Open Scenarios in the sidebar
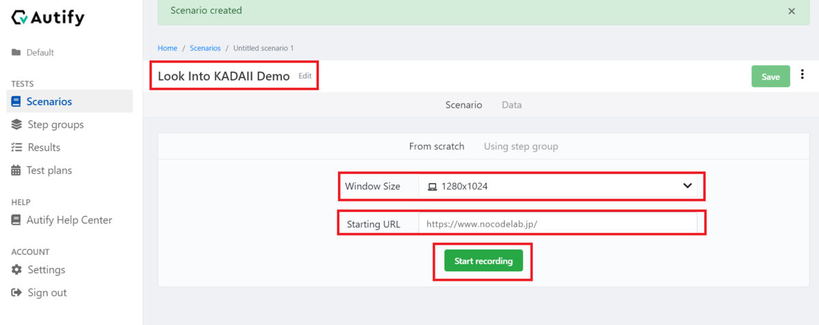819x325 pixels. coord(70,102)
